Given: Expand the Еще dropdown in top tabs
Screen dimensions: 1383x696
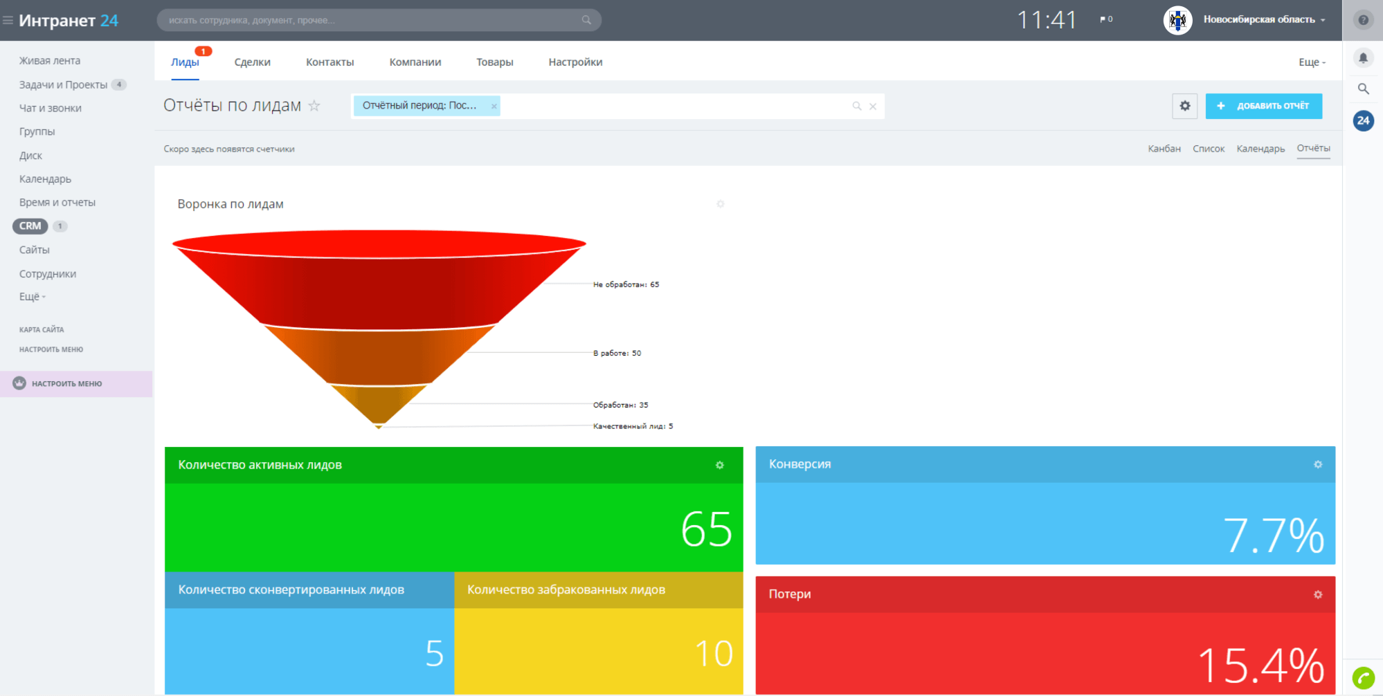Looking at the screenshot, I should (1312, 62).
